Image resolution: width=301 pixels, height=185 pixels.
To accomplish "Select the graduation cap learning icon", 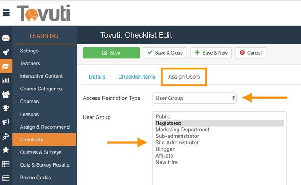I will pyautogui.click(x=6, y=66).
